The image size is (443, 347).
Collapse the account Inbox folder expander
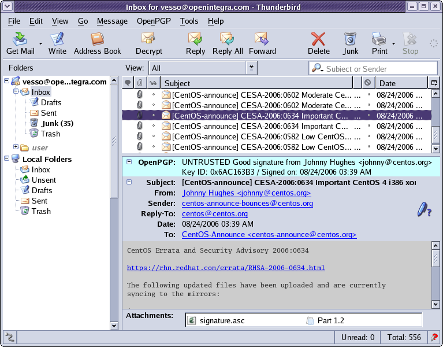pyautogui.click(x=16, y=91)
